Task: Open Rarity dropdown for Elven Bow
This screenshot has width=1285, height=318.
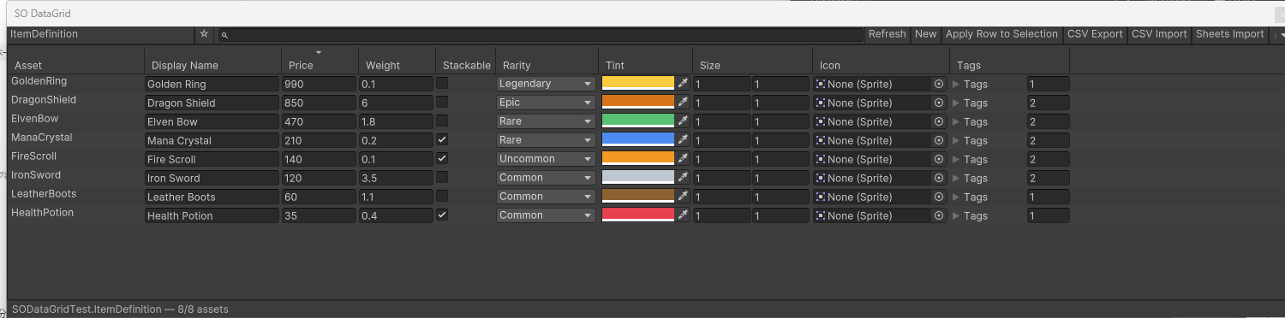Action: pos(546,121)
